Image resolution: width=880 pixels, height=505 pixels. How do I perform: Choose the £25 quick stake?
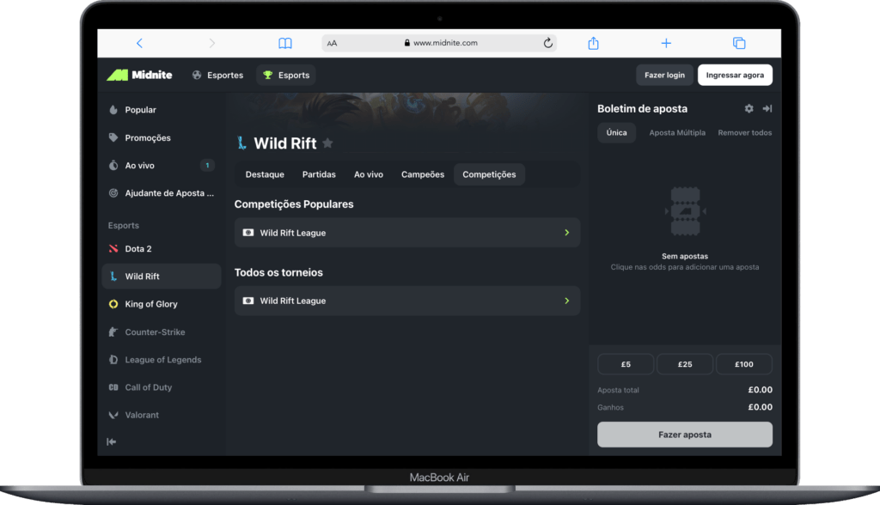pyautogui.click(x=685, y=364)
